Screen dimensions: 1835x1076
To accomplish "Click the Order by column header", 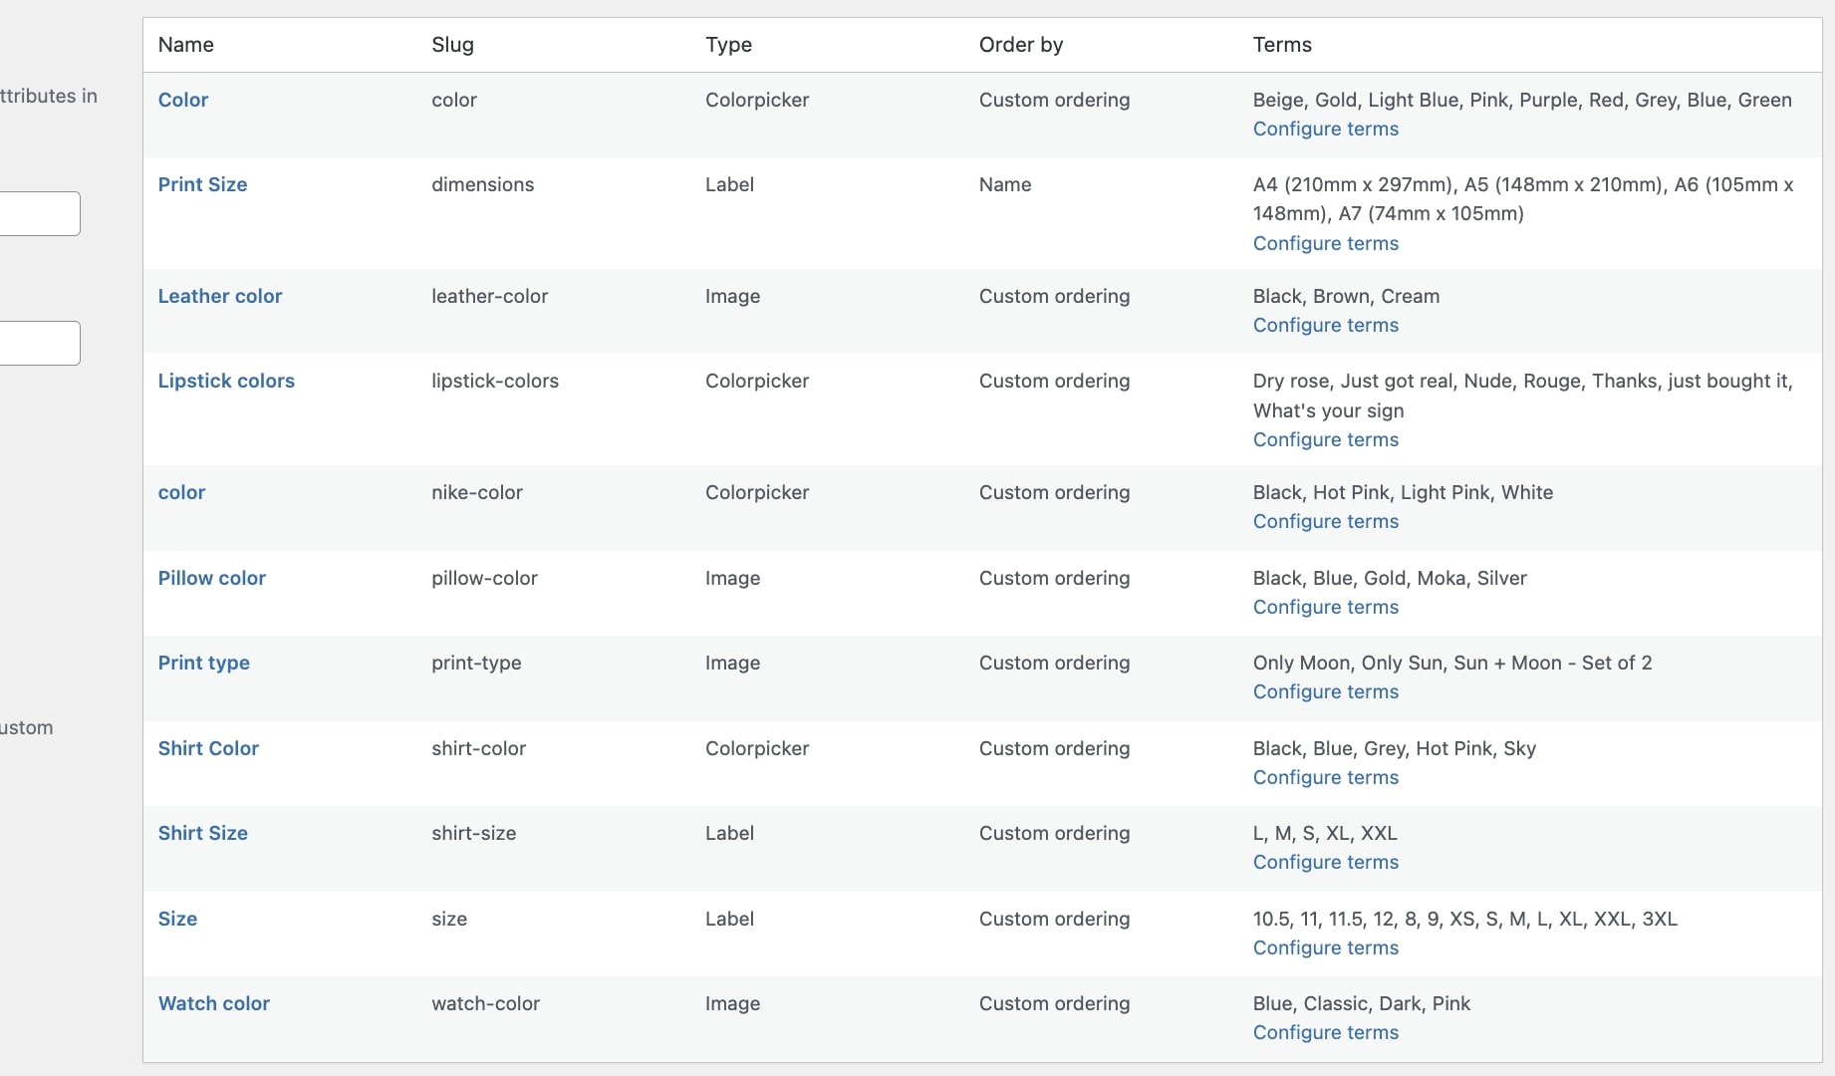I will (x=1021, y=45).
